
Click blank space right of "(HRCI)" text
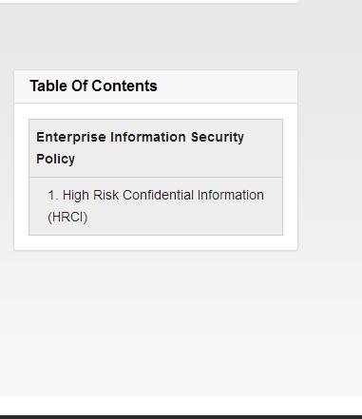point(183,218)
